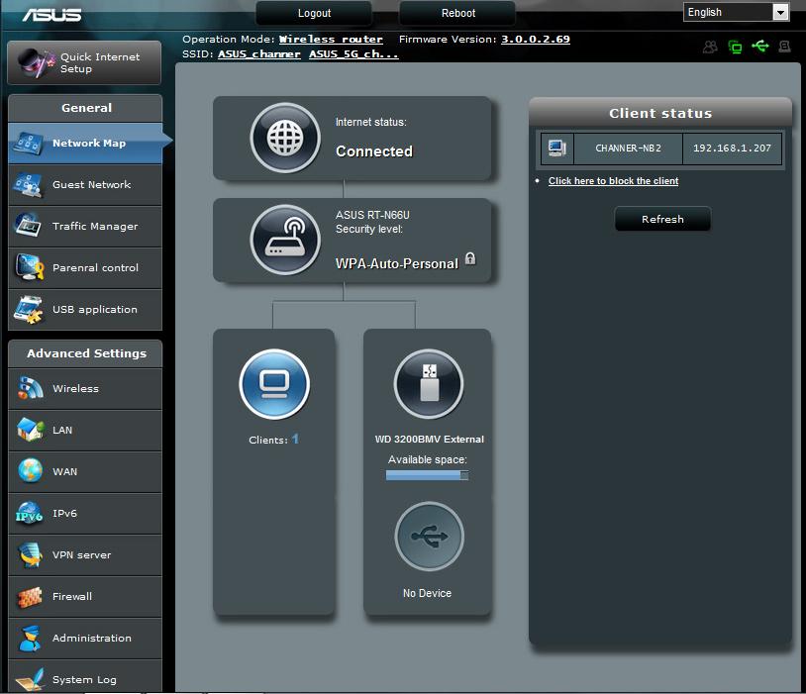Click the Quick Internet Setup wizard icon

(37, 62)
